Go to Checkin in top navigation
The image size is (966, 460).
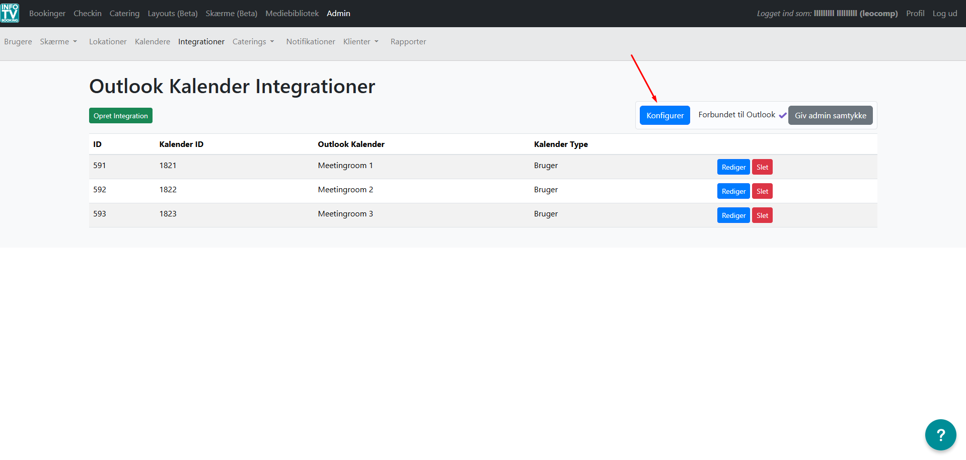click(88, 14)
